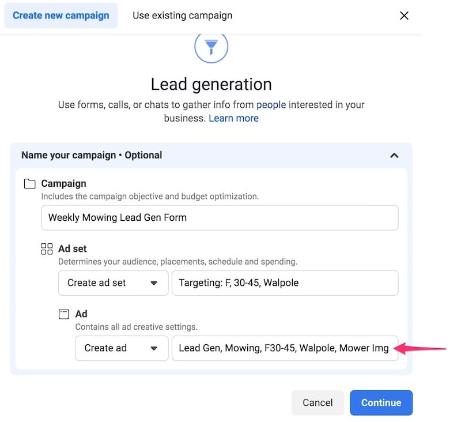Click the Targeting F 30-45 Walpole field

[285, 282]
